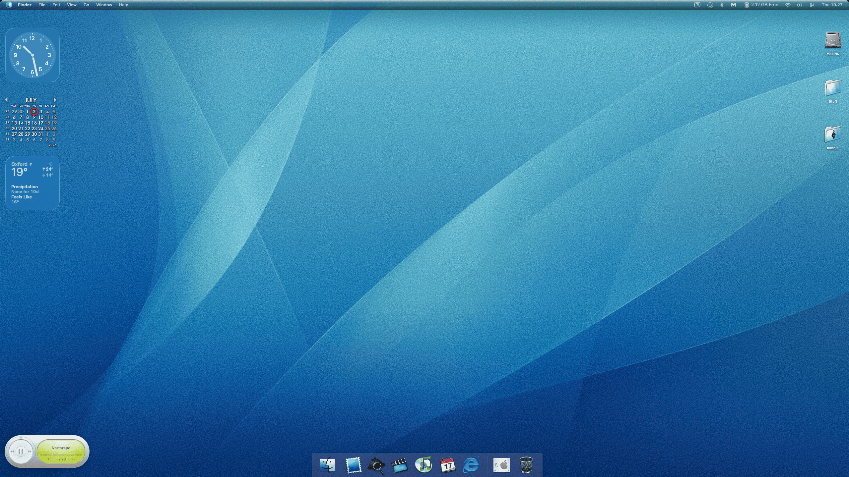Skip to next track in music widget
Viewport: 849px width, 477px height.
[x=30, y=451]
